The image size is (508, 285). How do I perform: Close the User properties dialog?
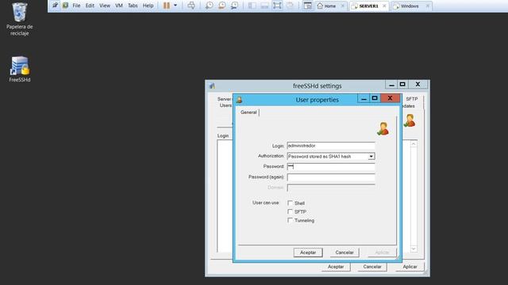point(390,98)
